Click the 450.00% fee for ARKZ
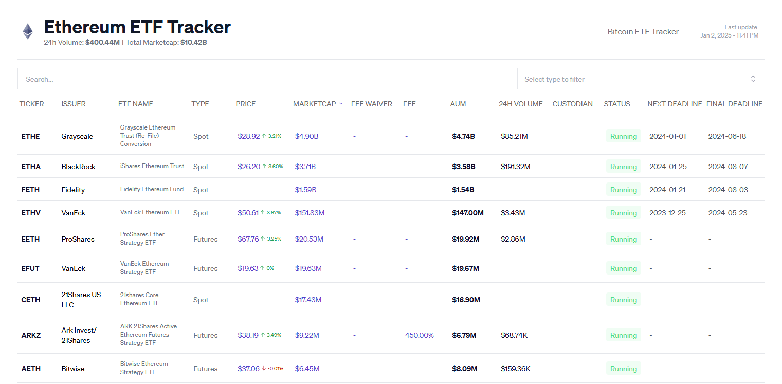 coord(420,335)
